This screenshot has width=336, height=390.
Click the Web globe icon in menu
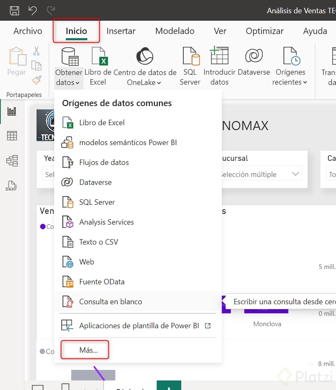(x=67, y=262)
